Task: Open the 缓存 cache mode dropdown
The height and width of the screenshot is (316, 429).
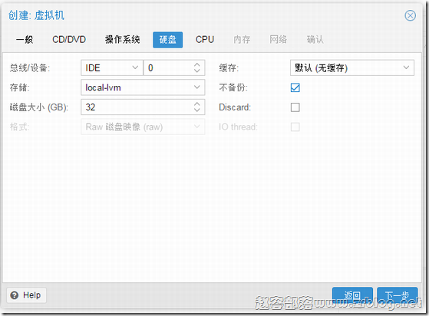Action: click(352, 67)
